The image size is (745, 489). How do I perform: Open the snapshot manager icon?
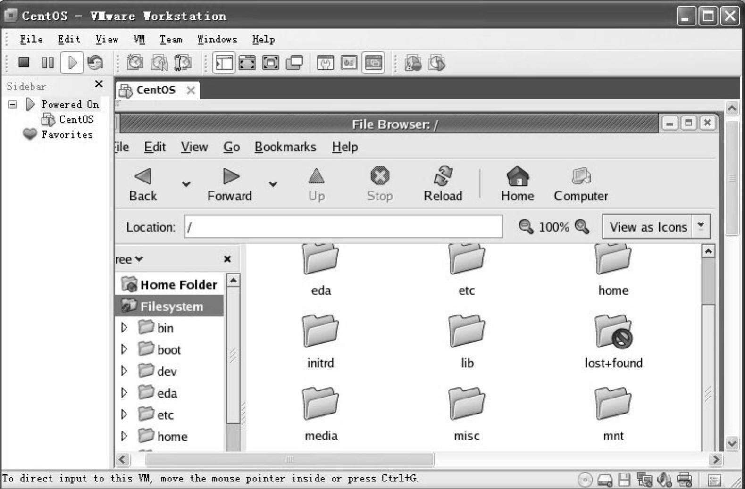point(183,62)
